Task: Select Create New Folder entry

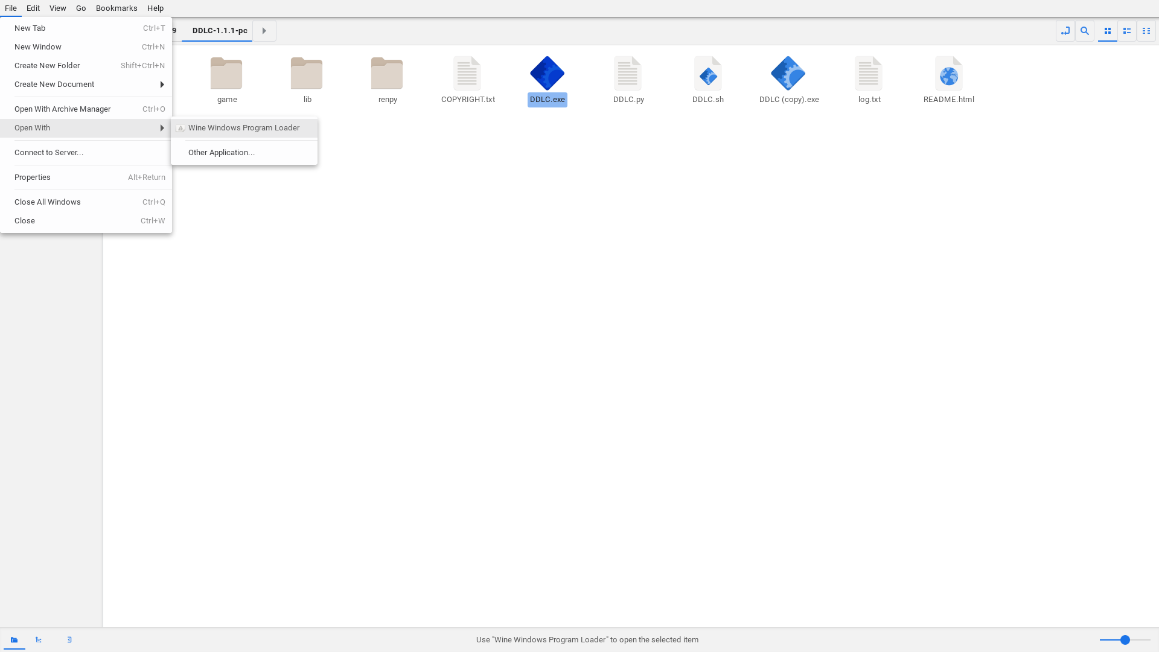Action: [86, 66]
